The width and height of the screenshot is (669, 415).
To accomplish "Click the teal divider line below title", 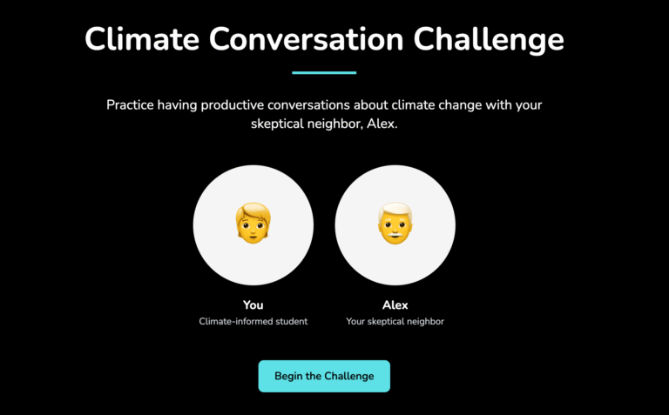I will (324, 72).
